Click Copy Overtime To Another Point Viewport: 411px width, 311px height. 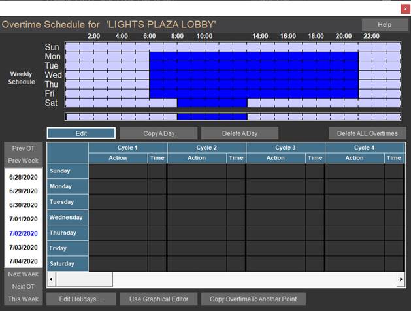coord(253,299)
